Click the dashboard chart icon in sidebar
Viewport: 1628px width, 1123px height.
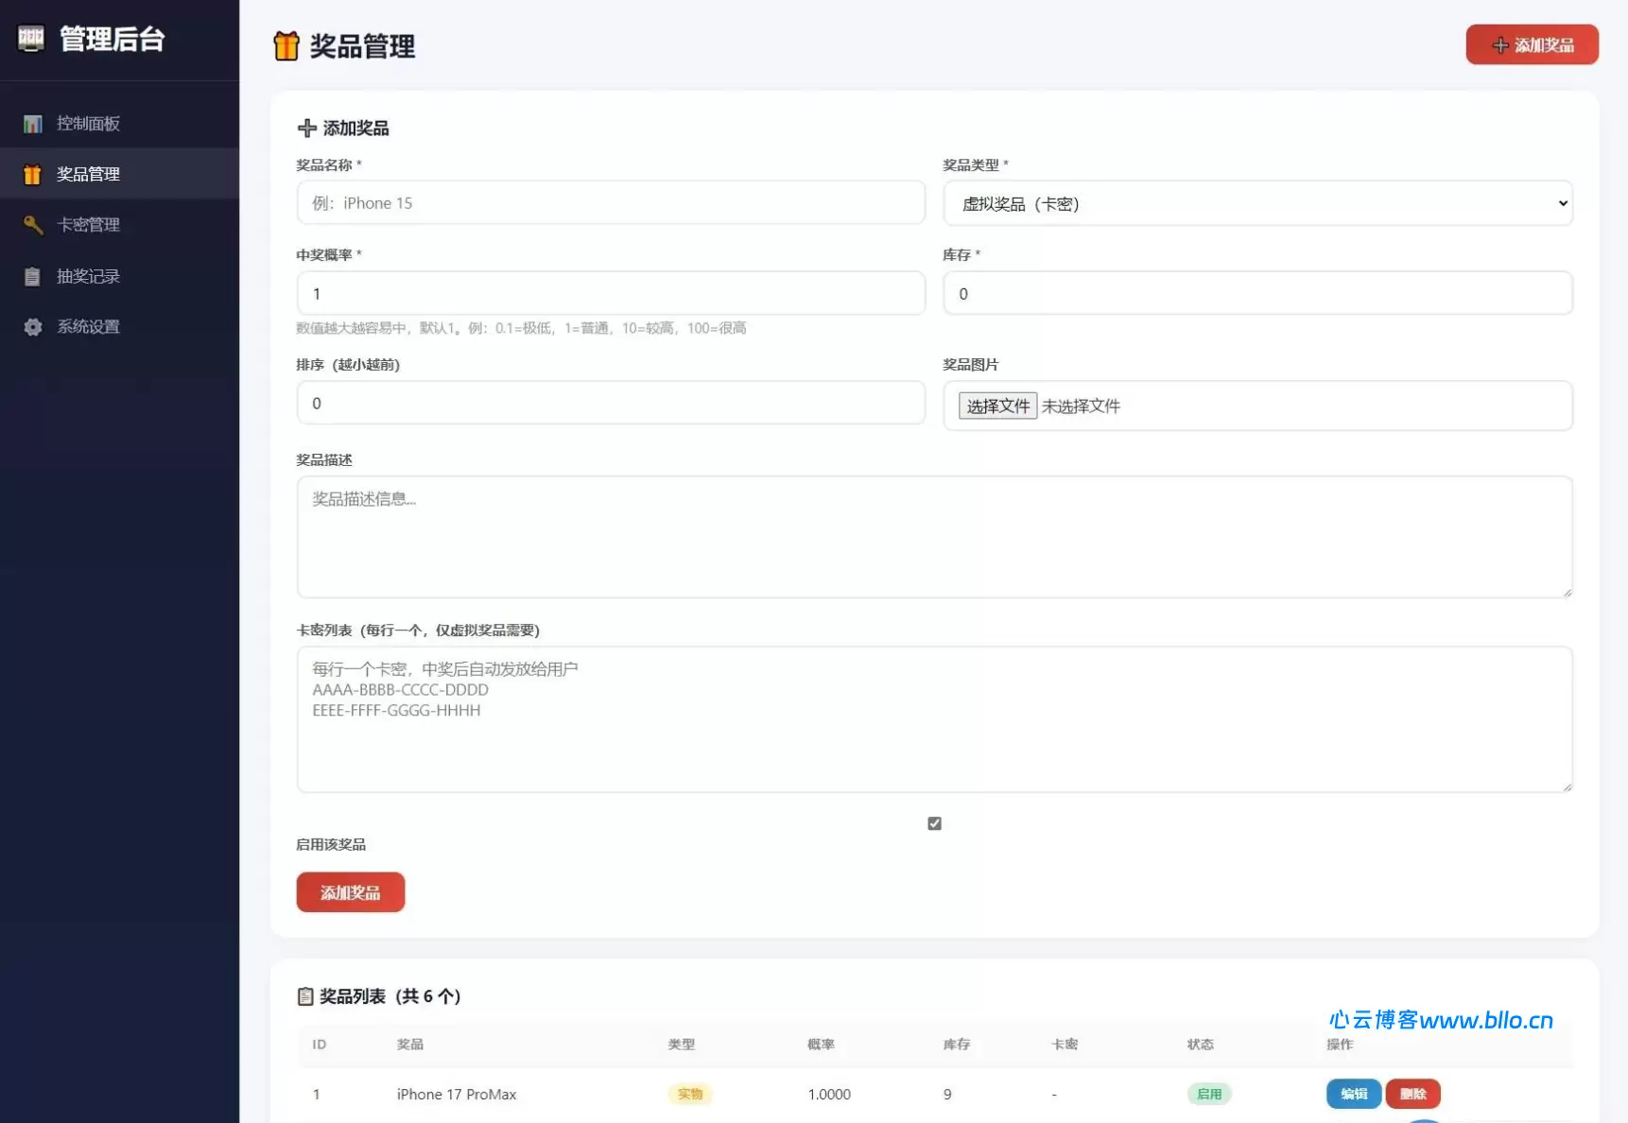(x=33, y=124)
